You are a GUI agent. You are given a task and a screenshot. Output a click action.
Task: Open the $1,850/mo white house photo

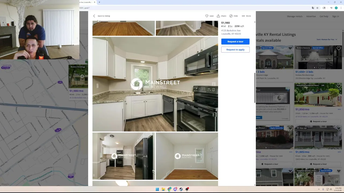click(x=318, y=95)
